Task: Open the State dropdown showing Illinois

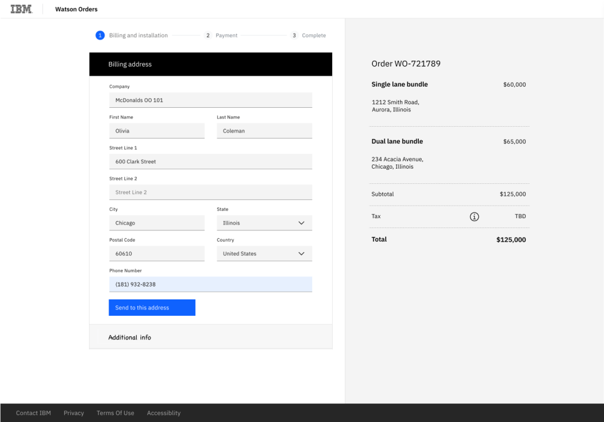Action: tap(264, 223)
